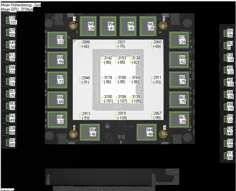The height and width of the screenshot is (191, 236).
Task: Click the left strip value 675 (58)
Action: (x=12, y=32)
